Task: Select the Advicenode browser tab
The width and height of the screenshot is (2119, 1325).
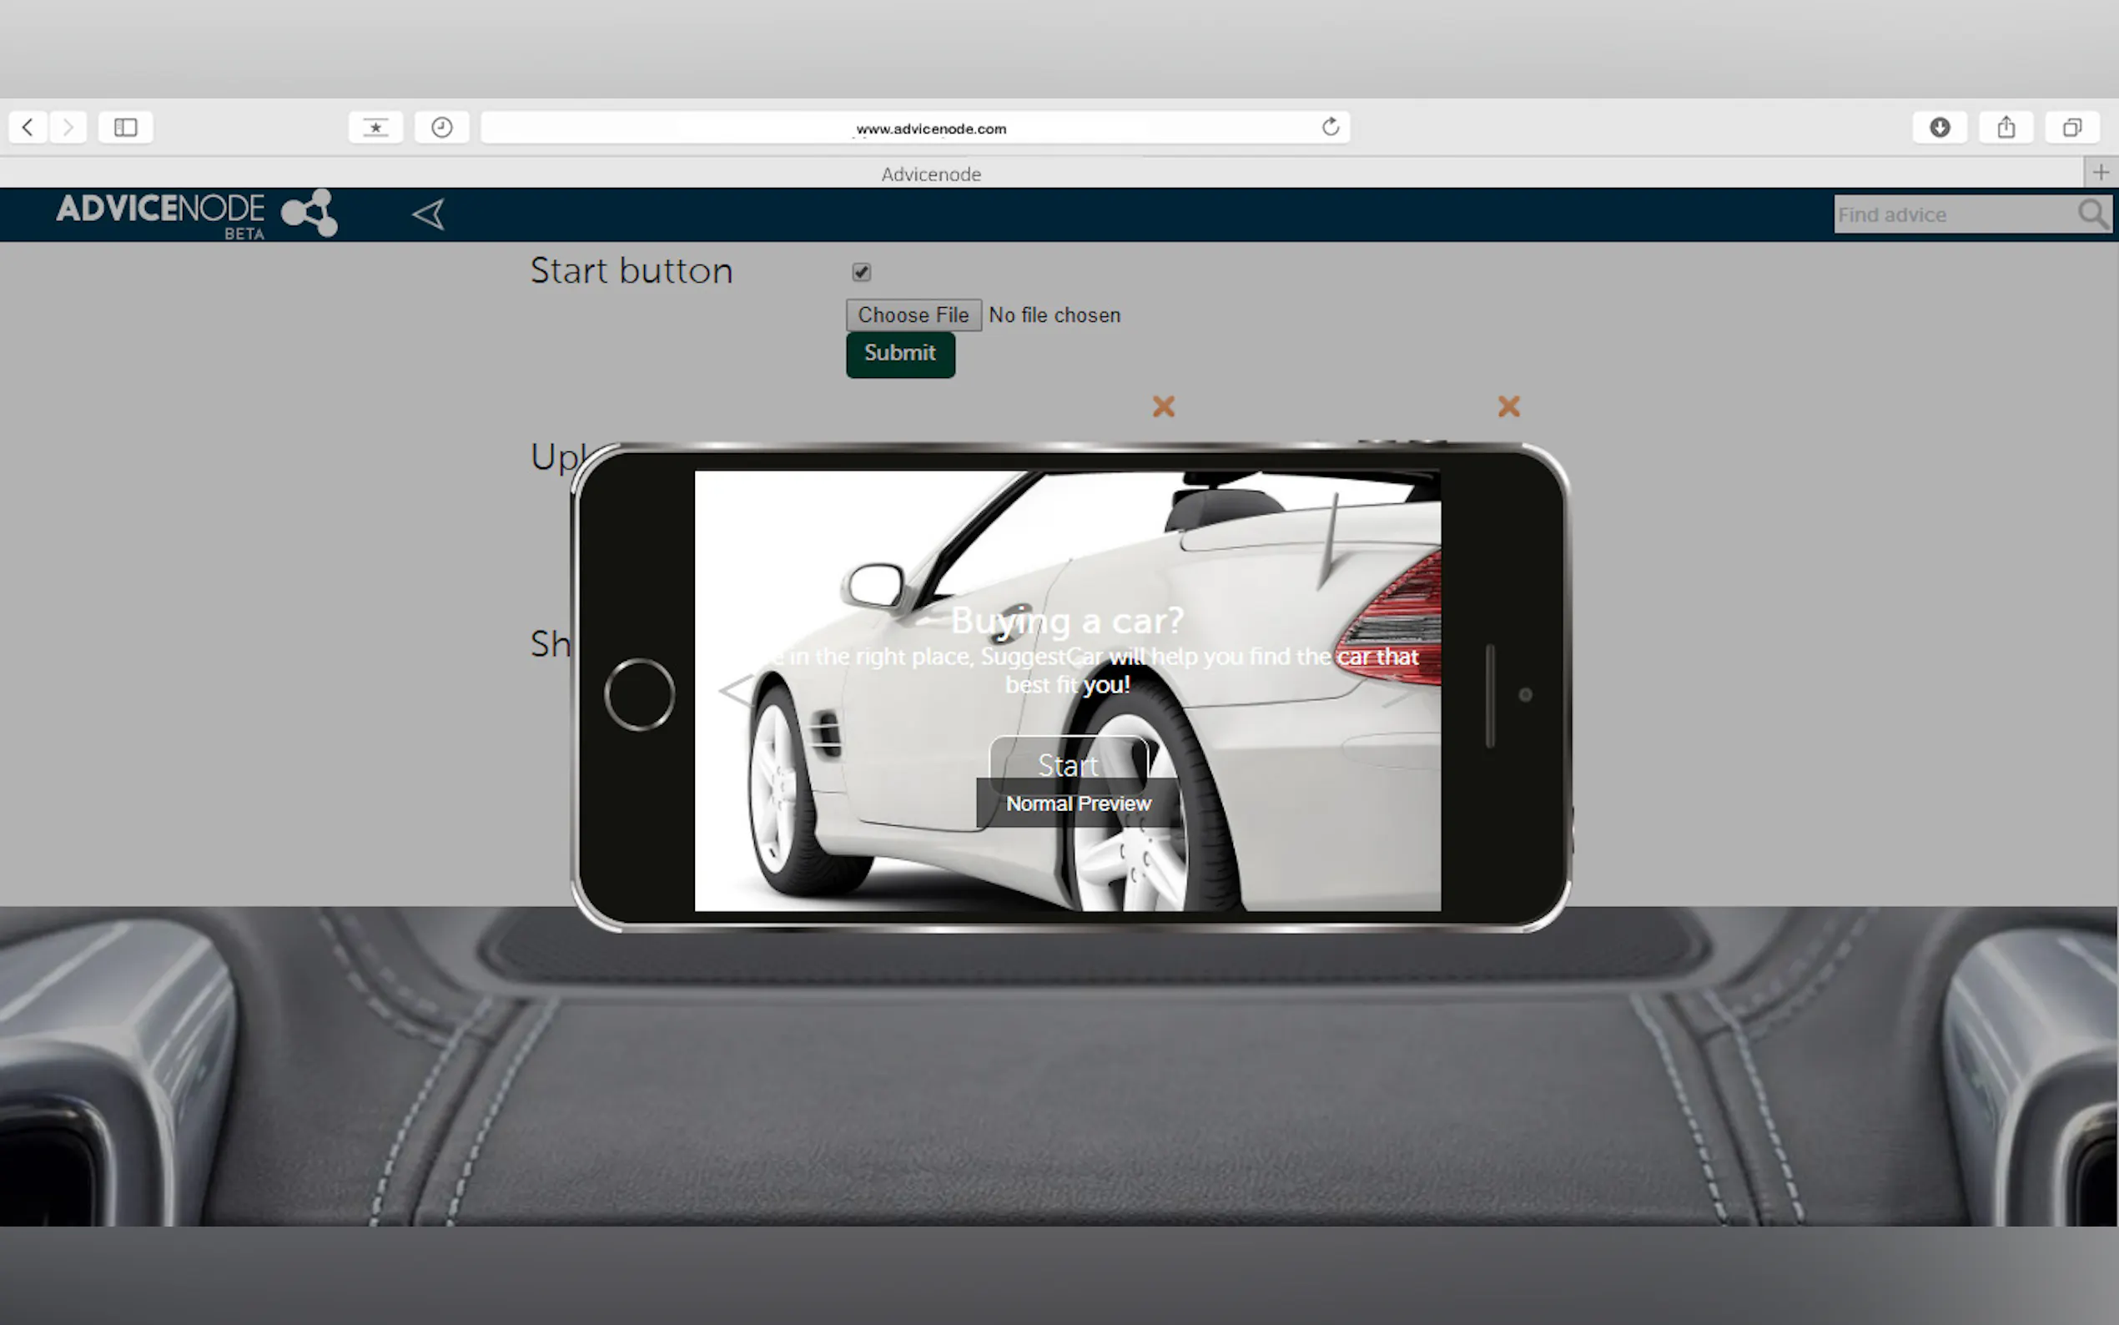Action: point(930,174)
